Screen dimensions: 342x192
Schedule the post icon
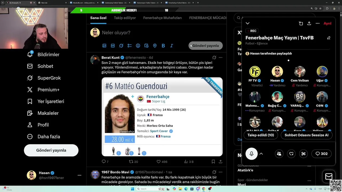pos(146,46)
